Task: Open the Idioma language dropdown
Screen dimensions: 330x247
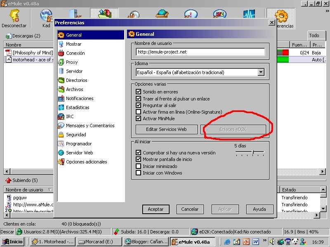Action: 261,72
